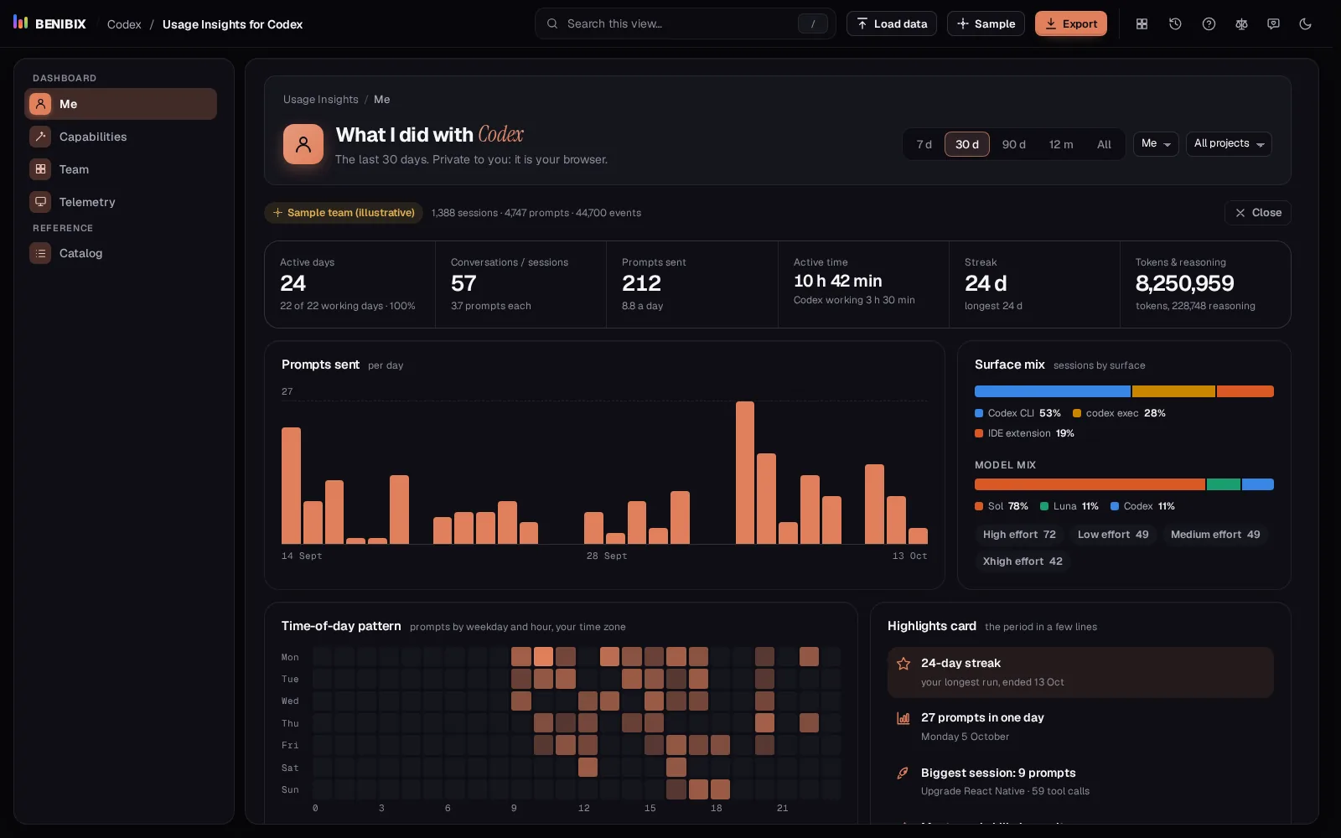Click the Medium effort 49 chip
Image resolution: width=1341 pixels, height=838 pixels.
(1215, 535)
